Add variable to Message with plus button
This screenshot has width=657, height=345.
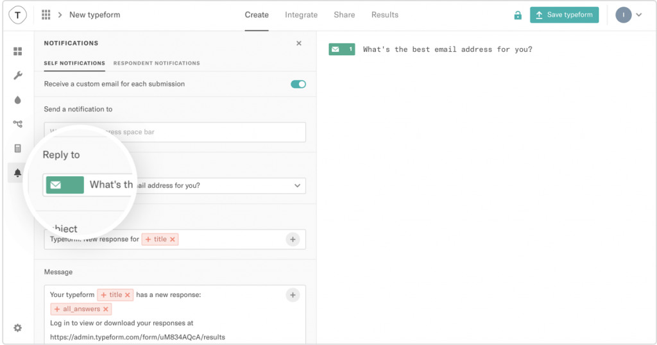click(293, 295)
